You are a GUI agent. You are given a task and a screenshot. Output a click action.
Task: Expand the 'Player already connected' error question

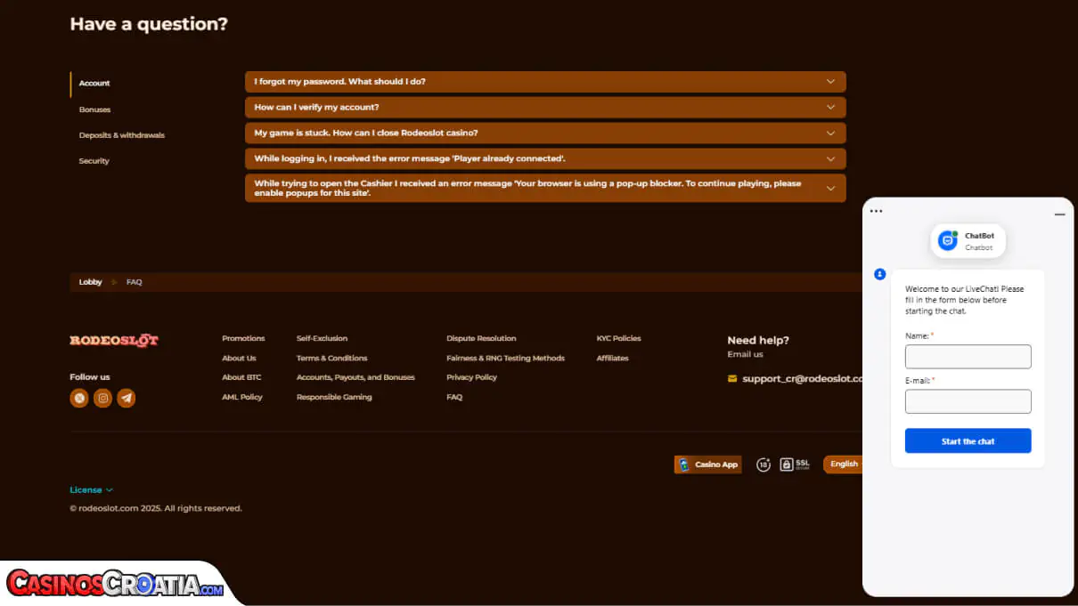(544, 159)
